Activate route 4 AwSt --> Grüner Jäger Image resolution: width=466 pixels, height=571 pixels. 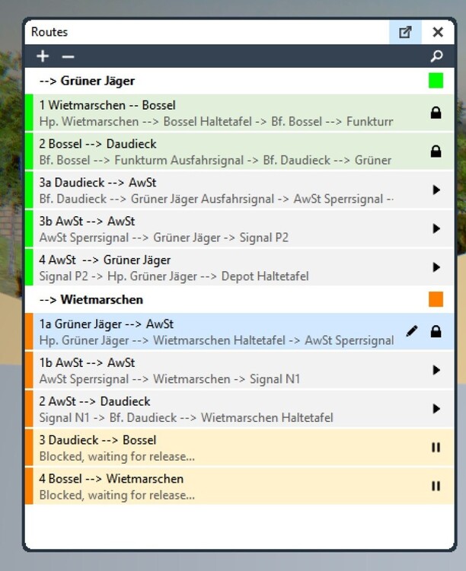point(436,267)
